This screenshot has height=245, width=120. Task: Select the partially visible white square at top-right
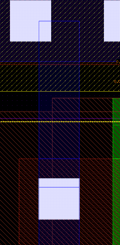112,21
